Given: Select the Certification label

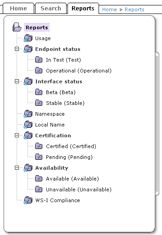Looking at the screenshot, I should (53, 136).
